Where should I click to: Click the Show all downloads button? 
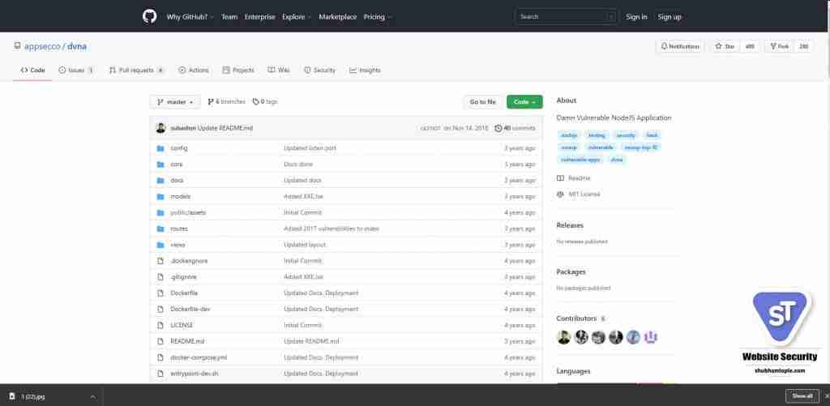(802, 396)
